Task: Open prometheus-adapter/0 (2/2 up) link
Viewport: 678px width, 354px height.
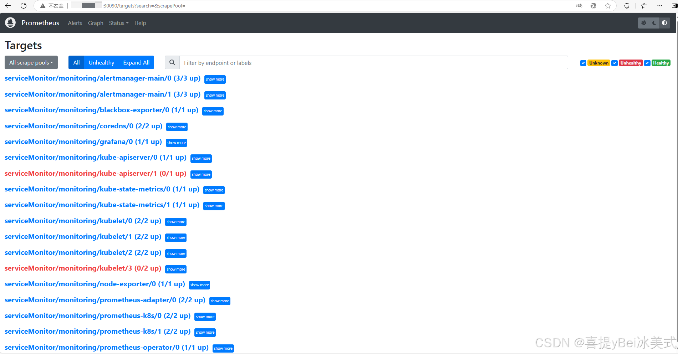Action: 105,300
